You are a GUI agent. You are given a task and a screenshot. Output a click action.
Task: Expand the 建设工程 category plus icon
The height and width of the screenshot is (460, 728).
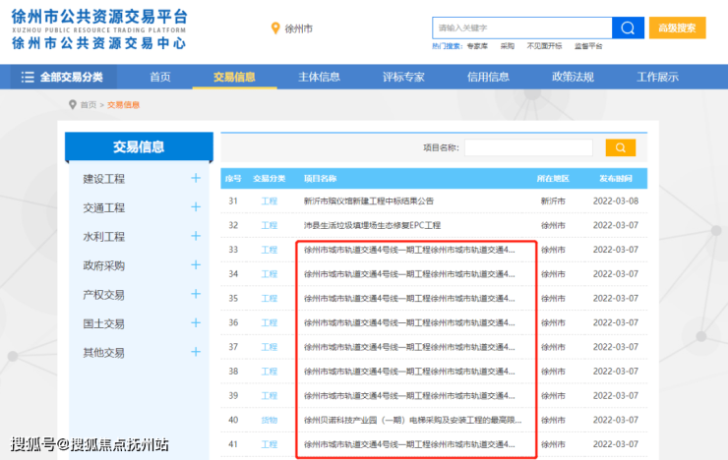tap(196, 179)
